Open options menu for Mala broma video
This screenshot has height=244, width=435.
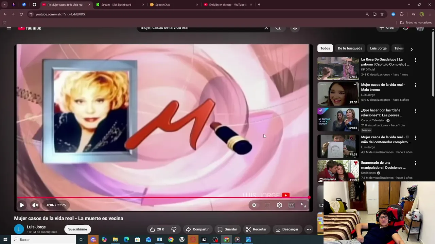tap(415, 85)
